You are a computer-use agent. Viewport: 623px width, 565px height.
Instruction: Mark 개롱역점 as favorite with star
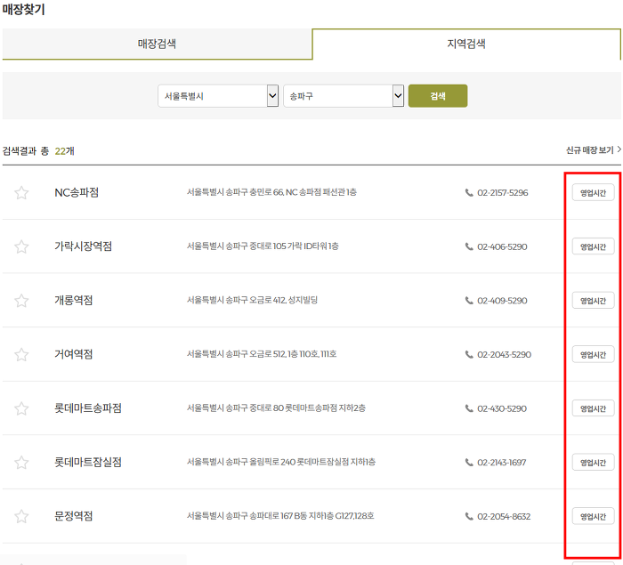(x=21, y=301)
